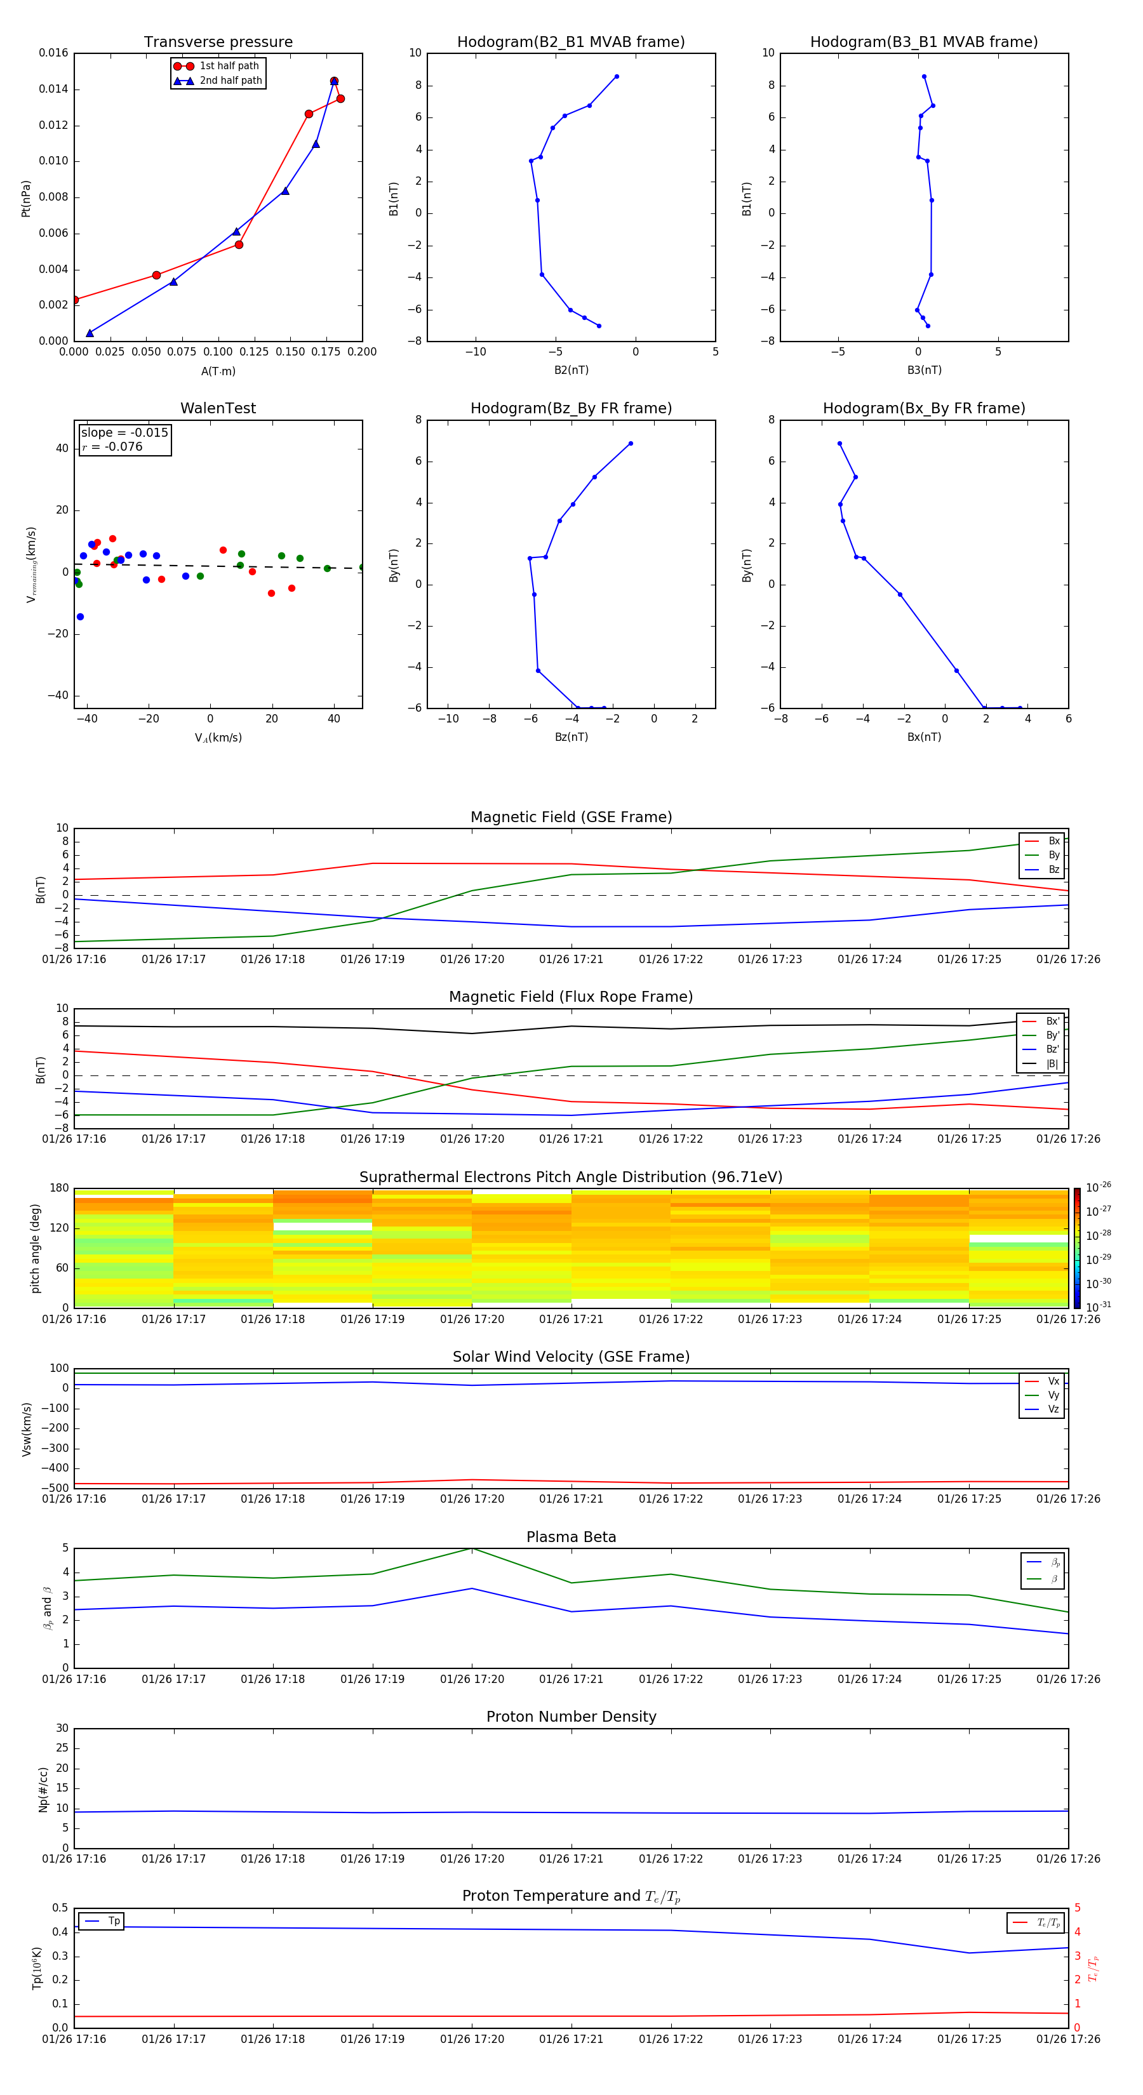
Task: Click Vx in the solar wind velocity legend
Action: 1042,1382
